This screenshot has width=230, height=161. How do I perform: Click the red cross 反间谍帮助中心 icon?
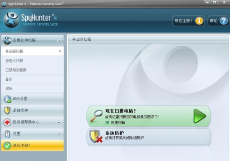pos(7,122)
